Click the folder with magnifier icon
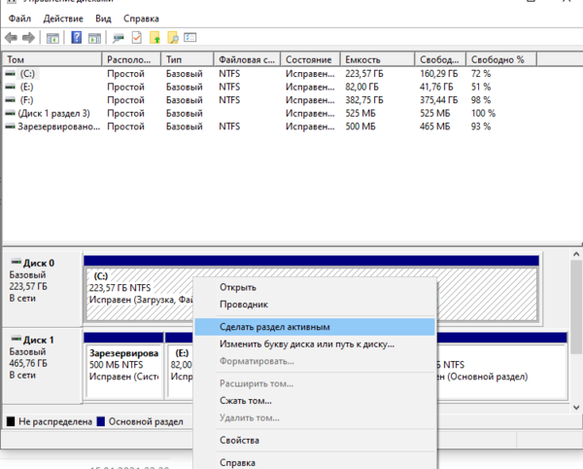 pyautogui.click(x=174, y=38)
